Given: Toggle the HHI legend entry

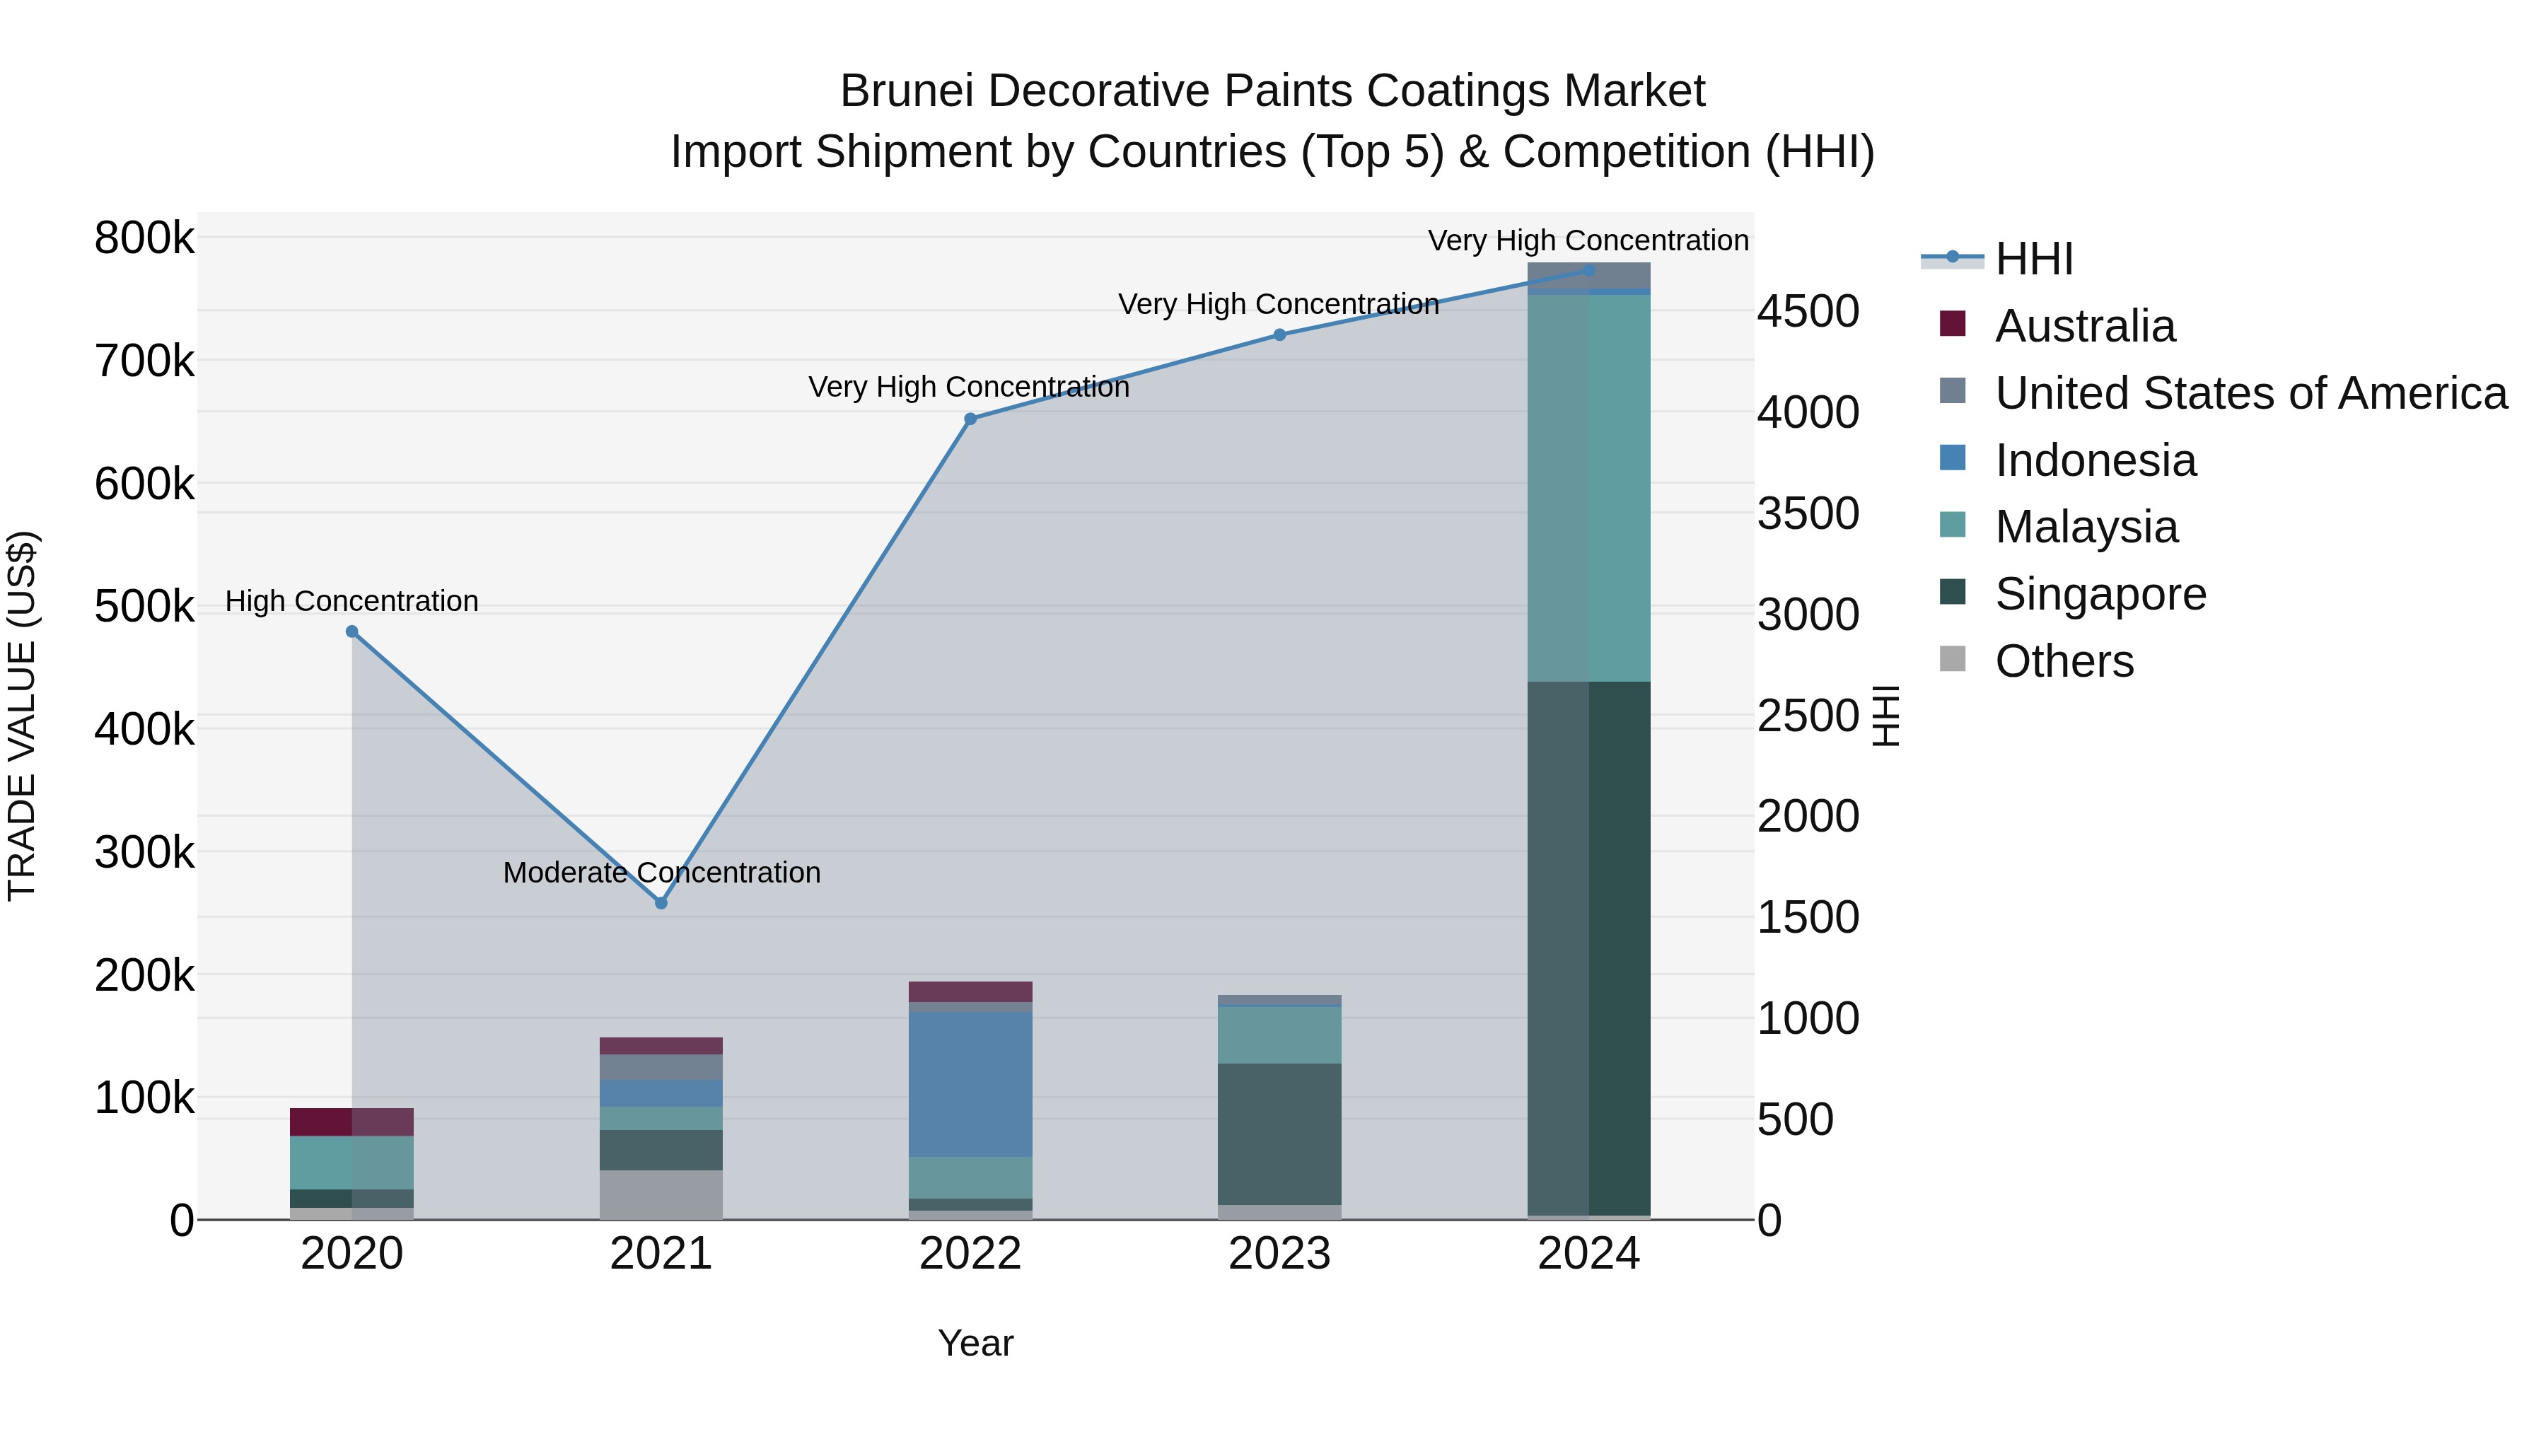Looking at the screenshot, I should click(1996, 259).
